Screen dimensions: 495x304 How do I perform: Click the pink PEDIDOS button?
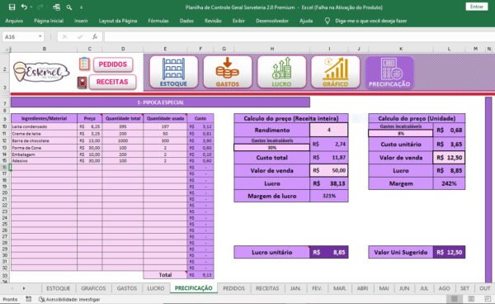113,64
